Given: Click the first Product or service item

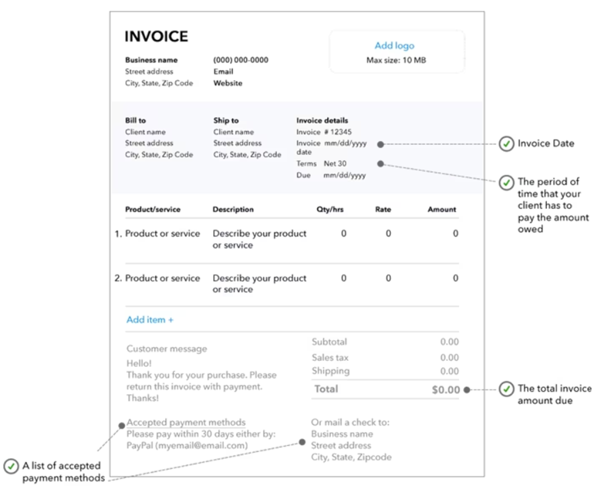Looking at the screenshot, I should (x=162, y=233).
